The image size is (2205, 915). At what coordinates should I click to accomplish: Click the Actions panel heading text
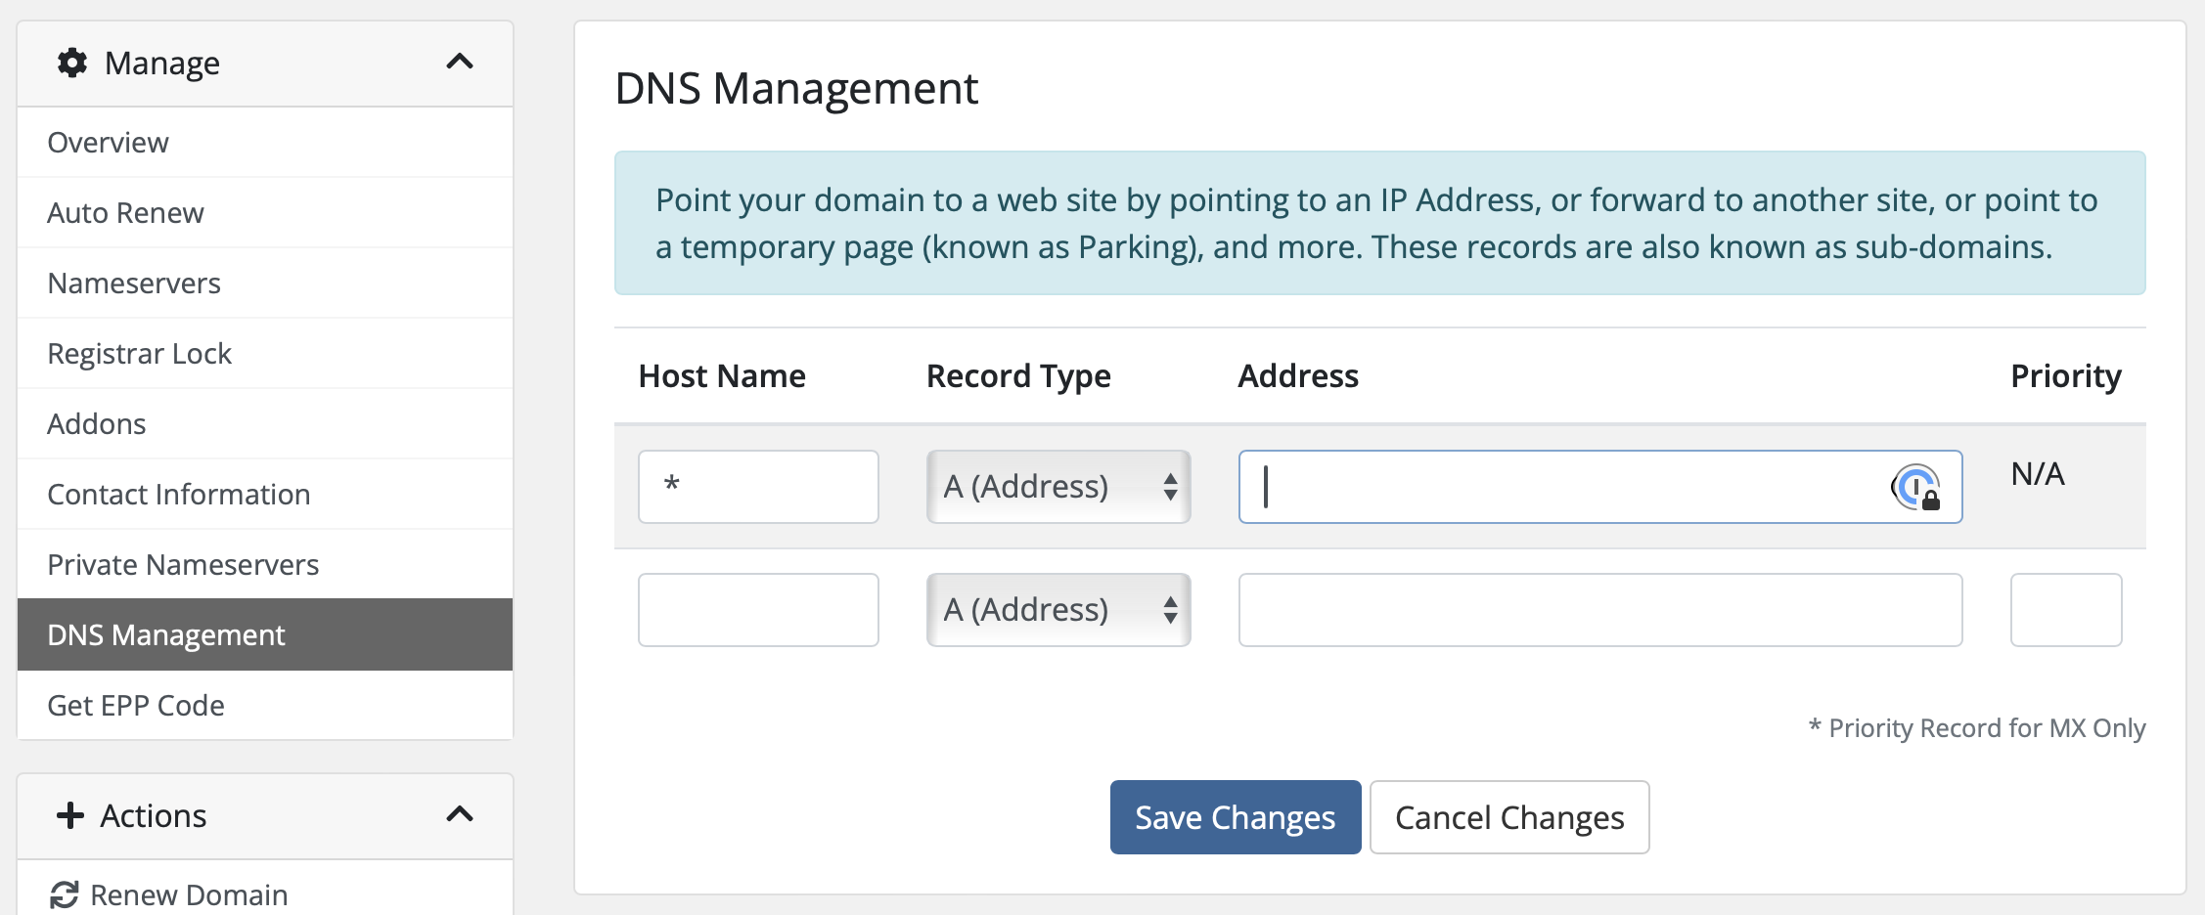[x=154, y=815]
